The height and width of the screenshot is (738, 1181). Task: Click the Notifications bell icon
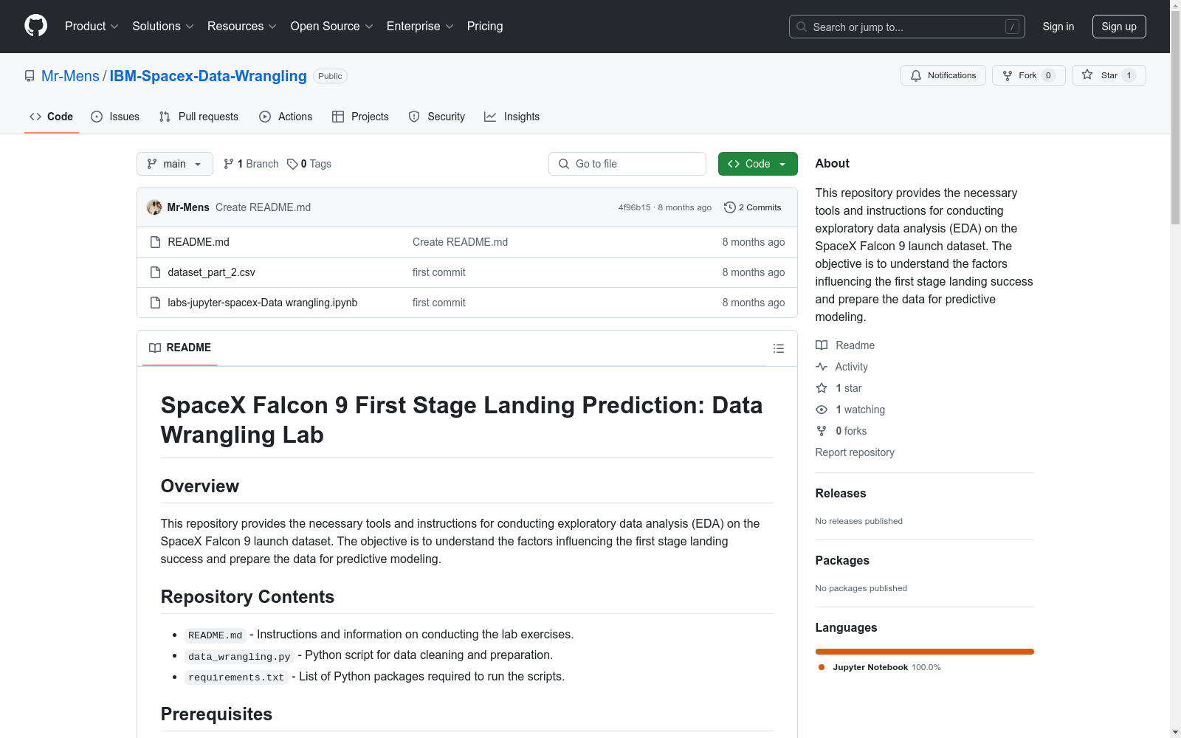pos(916,75)
